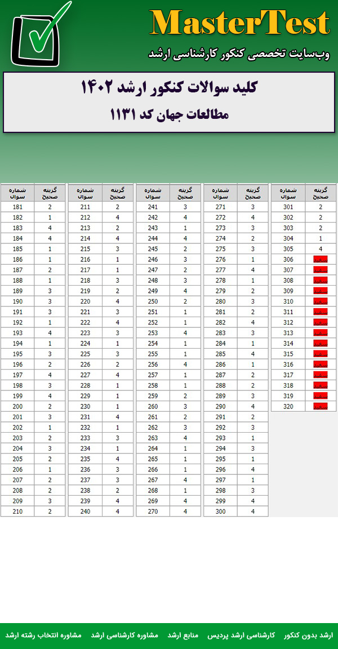Select the مشاوره انتخاب رشته ارشد footer link
338x649 pixels.
pyautogui.click(x=43, y=635)
